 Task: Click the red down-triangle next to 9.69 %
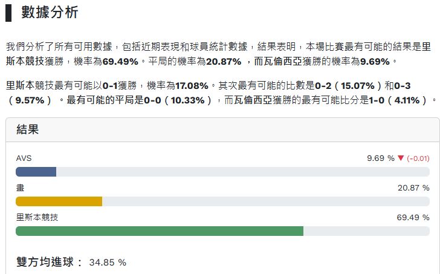pos(401,158)
